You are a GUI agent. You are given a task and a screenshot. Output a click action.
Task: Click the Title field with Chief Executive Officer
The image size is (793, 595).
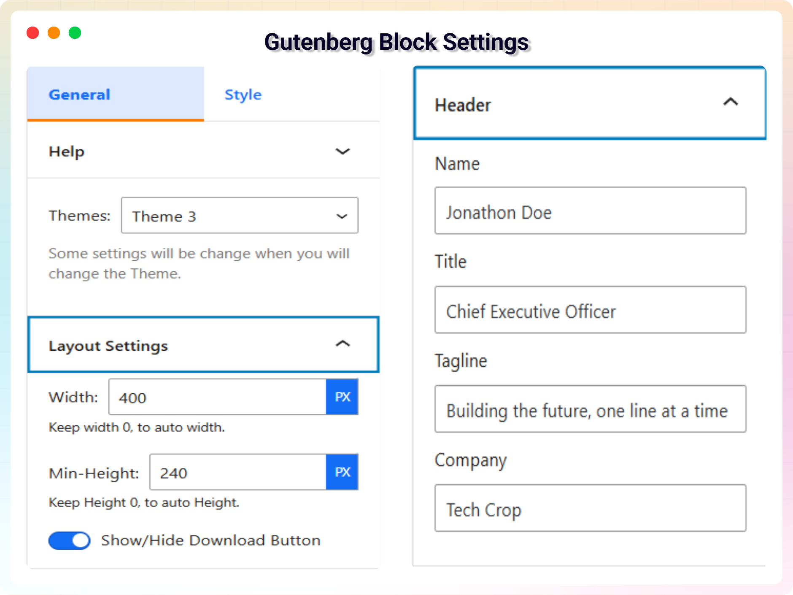(590, 310)
